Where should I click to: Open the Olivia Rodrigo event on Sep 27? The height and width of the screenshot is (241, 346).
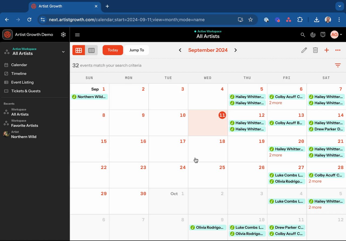click(287, 182)
